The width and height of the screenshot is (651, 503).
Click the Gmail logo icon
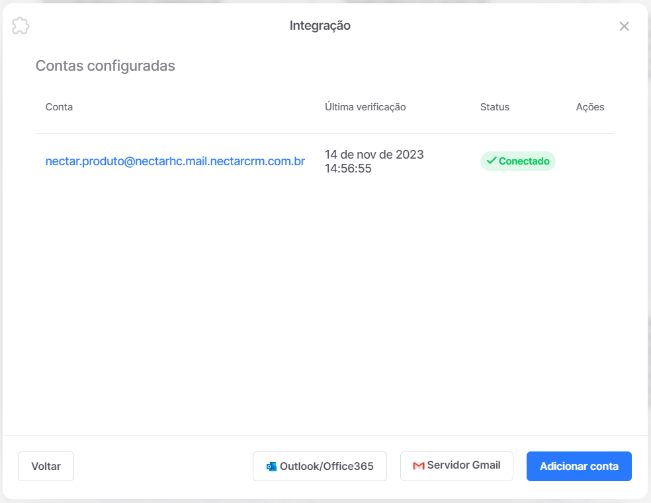419,466
